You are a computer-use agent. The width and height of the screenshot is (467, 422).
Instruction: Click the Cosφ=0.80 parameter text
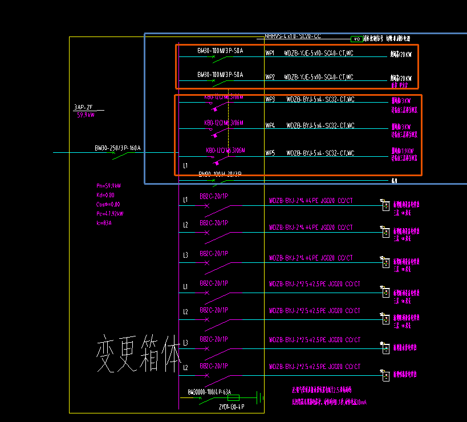coord(108,204)
